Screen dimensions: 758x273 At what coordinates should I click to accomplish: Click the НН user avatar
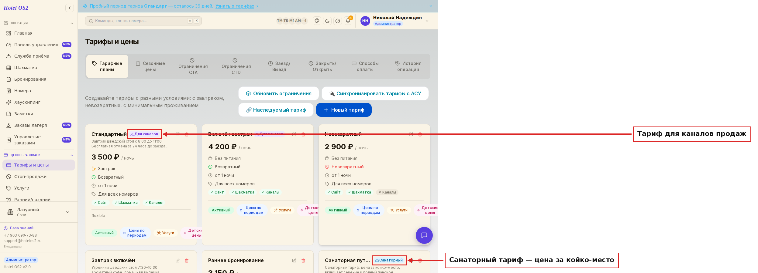tap(365, 21)
